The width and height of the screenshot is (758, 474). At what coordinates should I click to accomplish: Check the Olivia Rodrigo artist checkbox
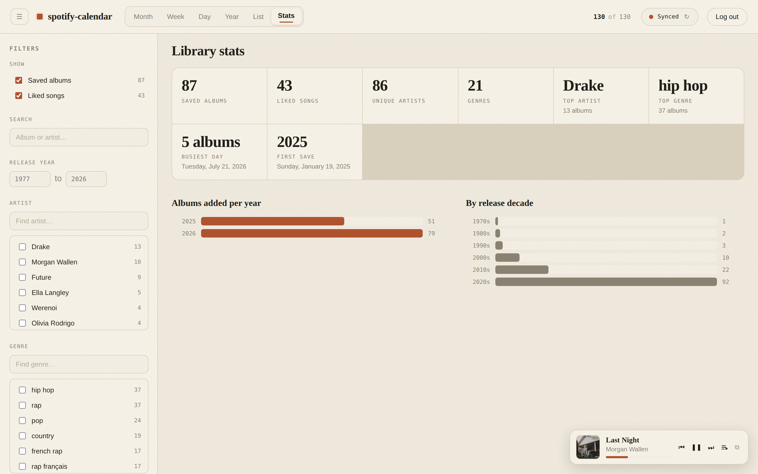pos(22,323)
